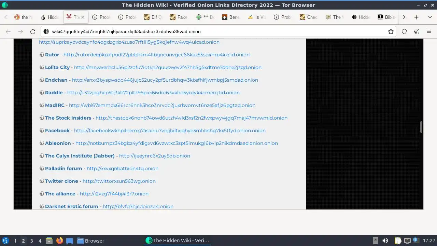Open the Calyx Institute Jabber link
Viewport: 437px width, 246px height.
coord(155,156)
